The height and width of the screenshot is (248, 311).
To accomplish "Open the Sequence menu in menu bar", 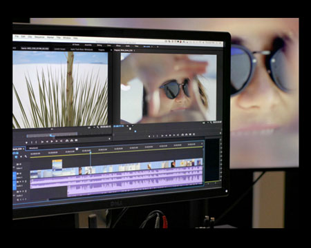I will pyautogui.click(x=39, y=37).
